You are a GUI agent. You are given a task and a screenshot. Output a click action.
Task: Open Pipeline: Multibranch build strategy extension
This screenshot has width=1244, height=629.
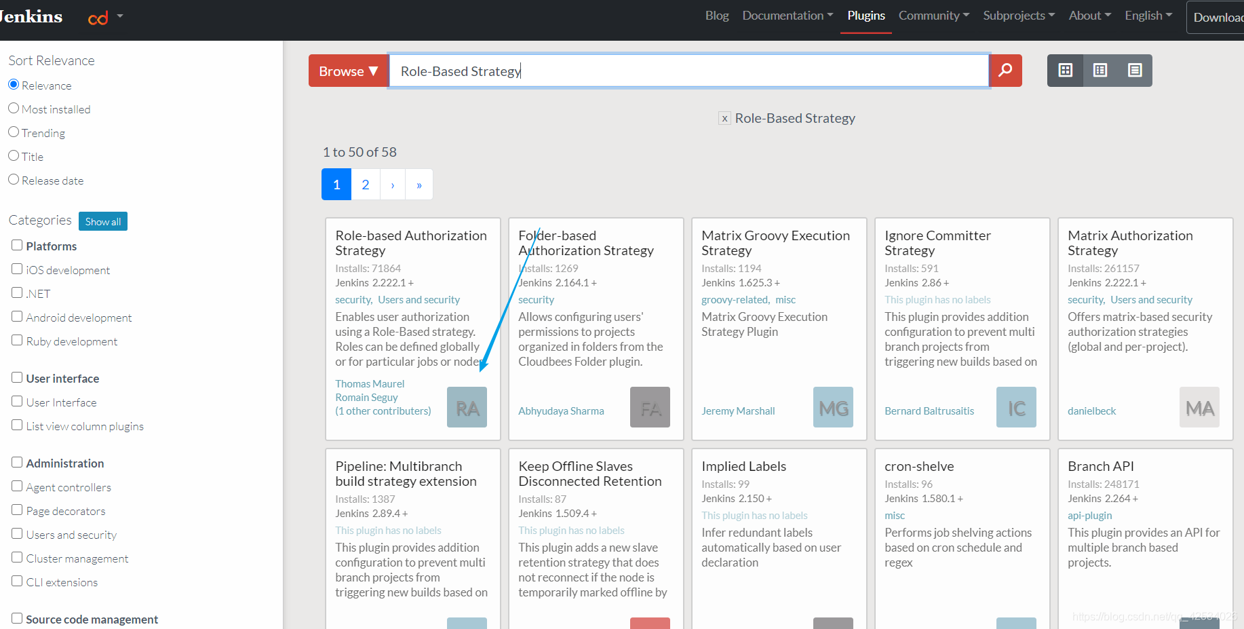click(406, 474)
